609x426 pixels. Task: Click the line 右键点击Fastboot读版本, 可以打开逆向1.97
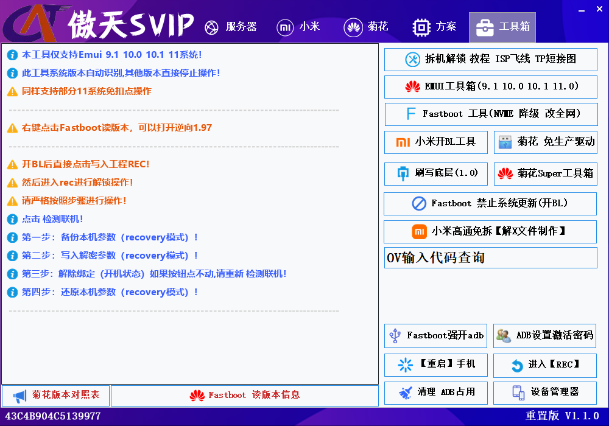116,128
